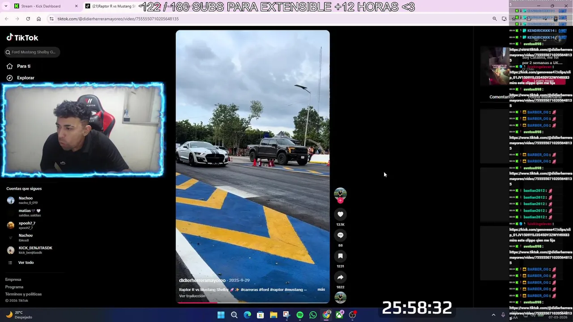Open the sound disc at video bottom right
This screenshot has height=322, width=573.
pos(340,297)
